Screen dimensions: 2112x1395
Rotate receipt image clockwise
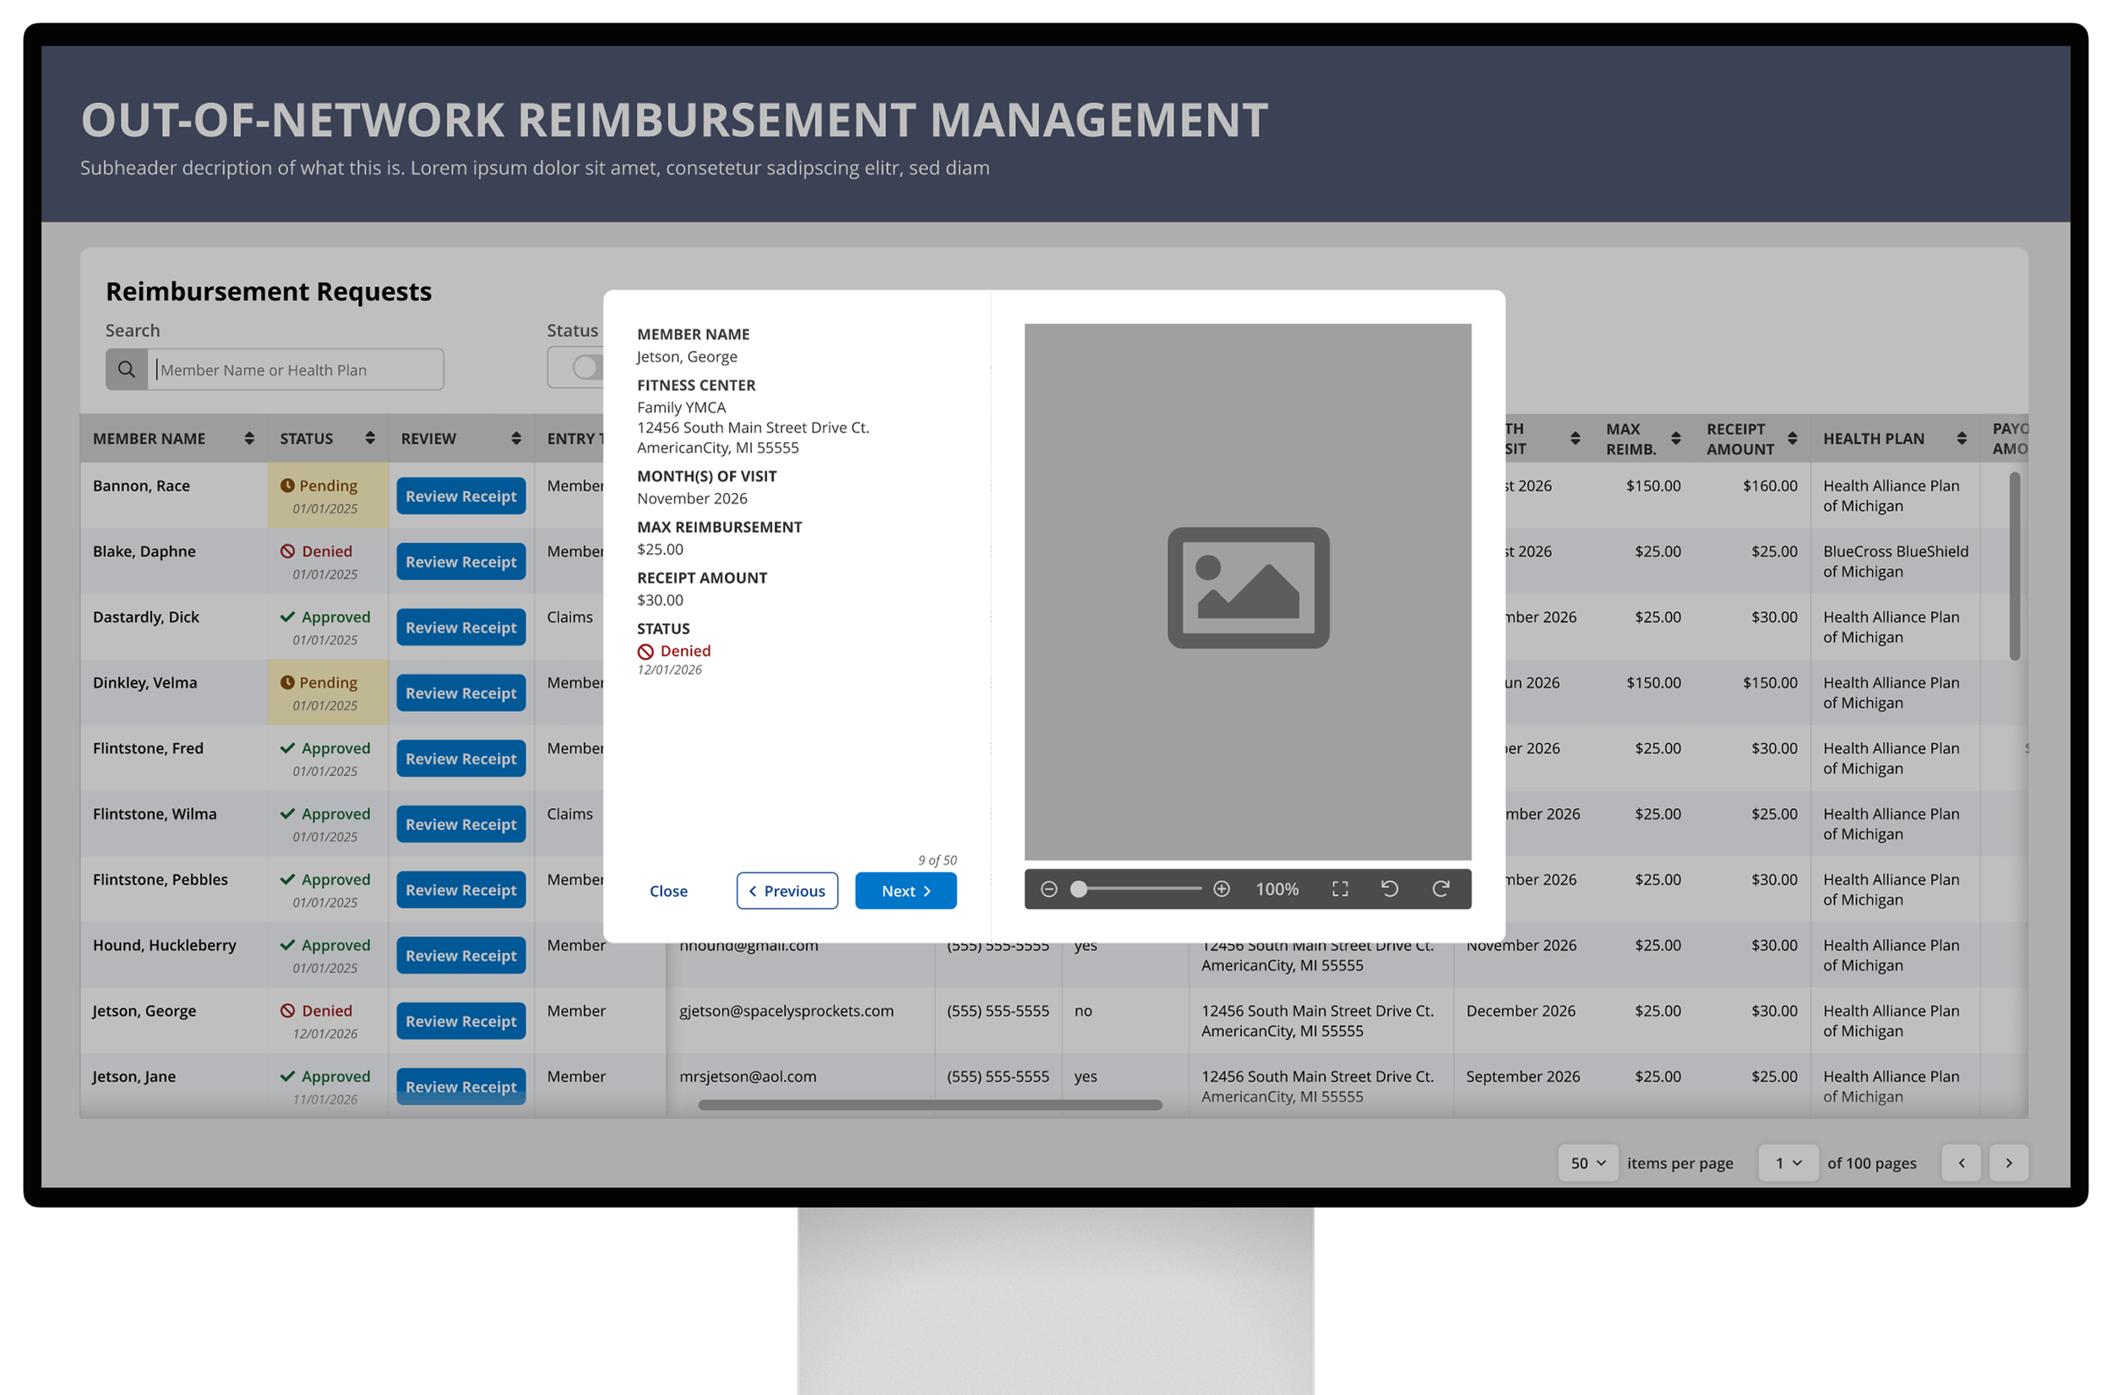[1440, 889]
